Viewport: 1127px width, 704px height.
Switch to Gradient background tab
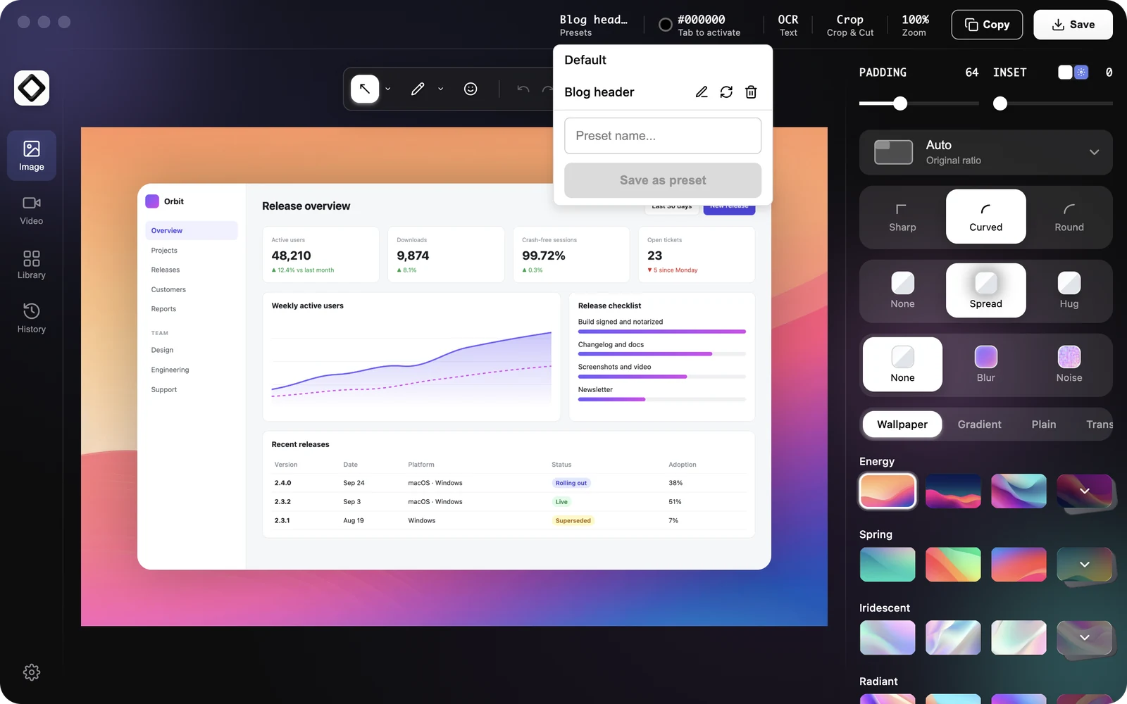[979, 425]
